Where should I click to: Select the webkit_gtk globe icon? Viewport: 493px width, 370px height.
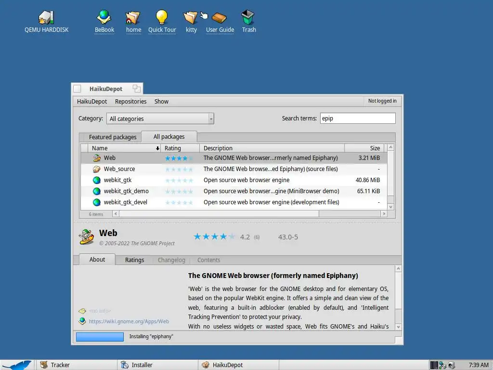coord(96,180)
